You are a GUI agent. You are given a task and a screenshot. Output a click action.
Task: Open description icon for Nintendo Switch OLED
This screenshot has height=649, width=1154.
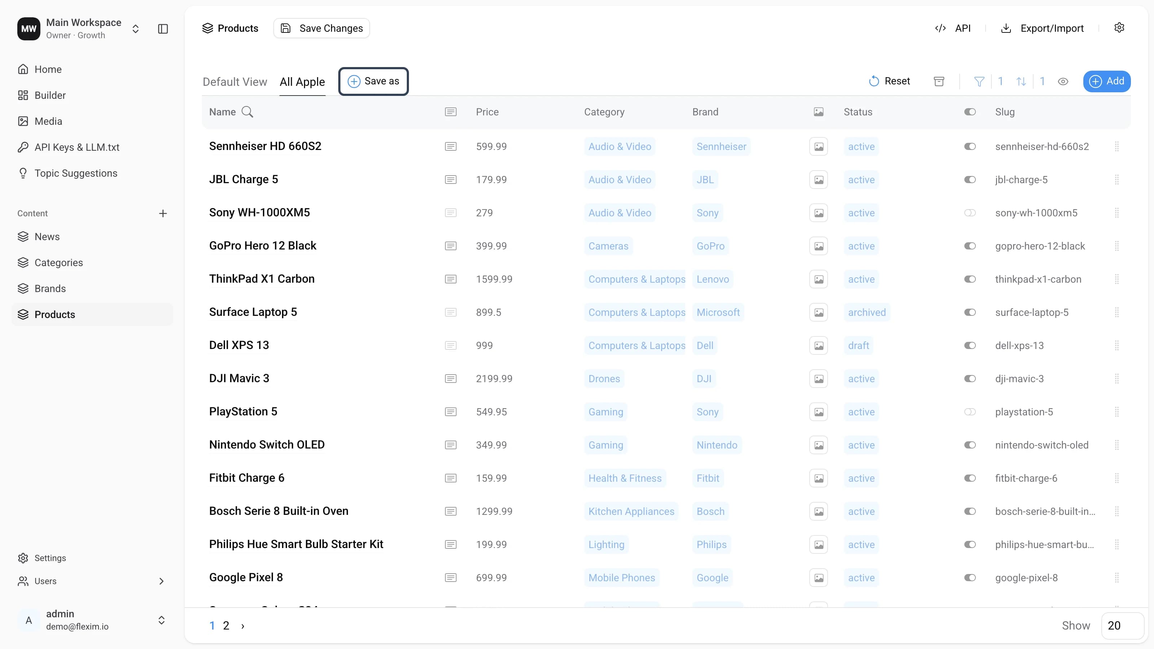(451, 445)
